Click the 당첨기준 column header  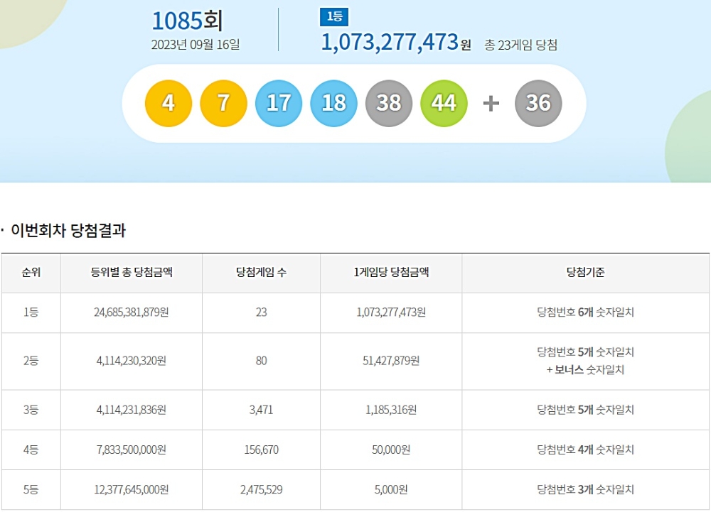[585, 273]
